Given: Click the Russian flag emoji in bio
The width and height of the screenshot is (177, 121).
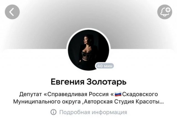Looking at the screenshot, I should click(x=118, y=94).
